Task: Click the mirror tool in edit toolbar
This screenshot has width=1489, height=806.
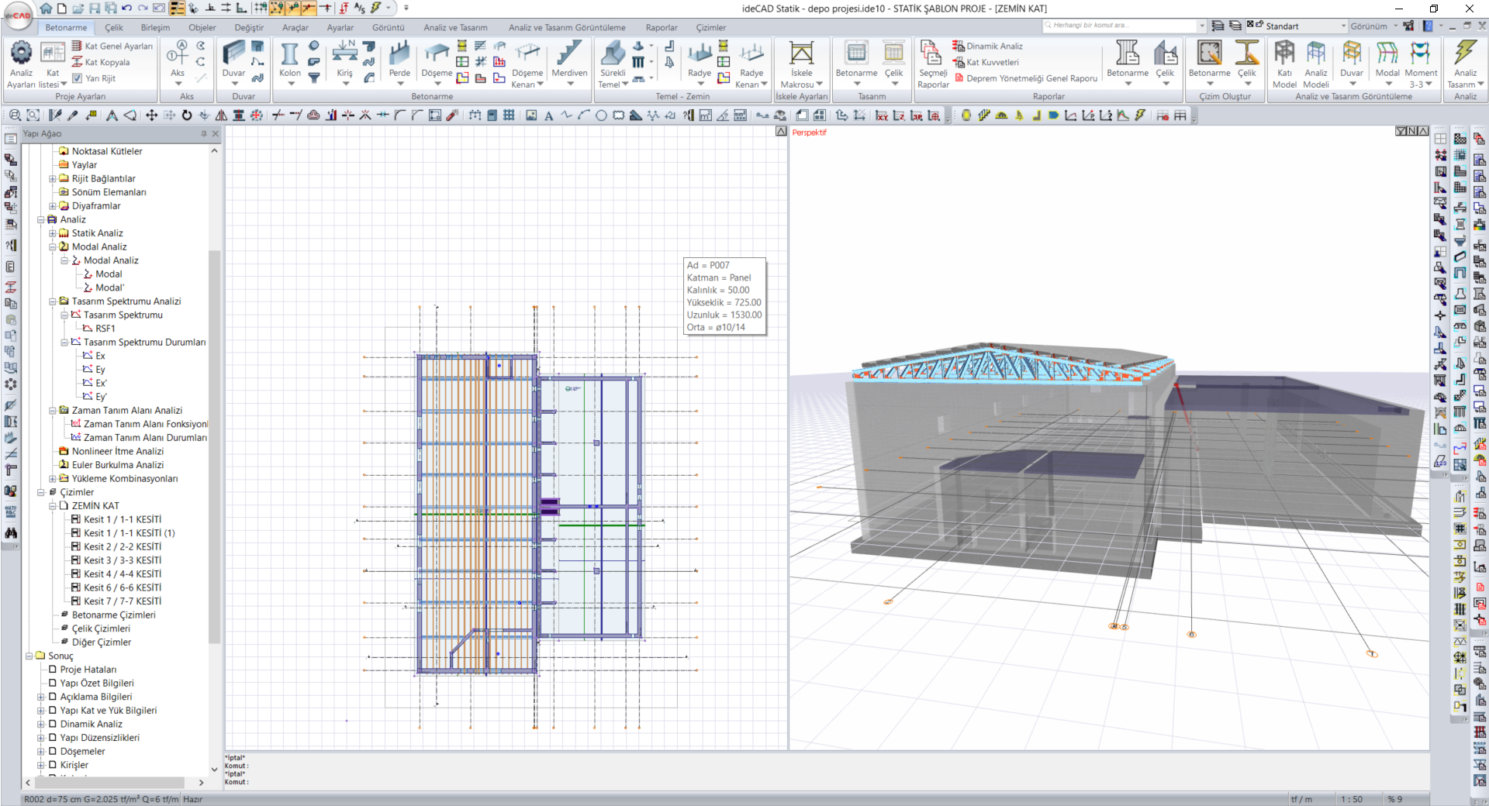Action: pyautogui.click(x=221, y=115)
